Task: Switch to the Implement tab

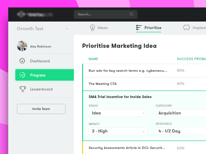Action: coord(196,27)
